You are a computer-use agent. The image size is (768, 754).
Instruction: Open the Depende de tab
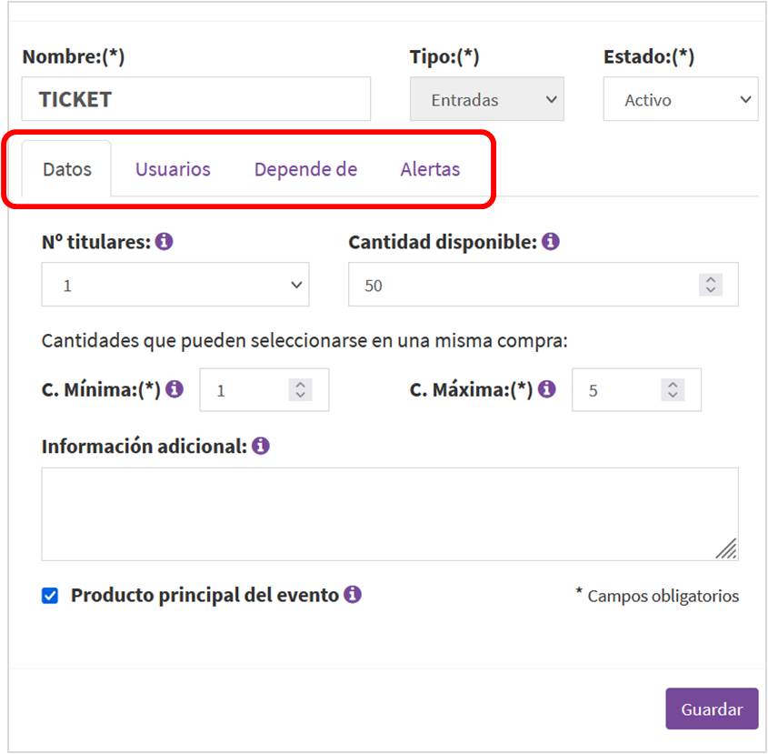(305, 169)
